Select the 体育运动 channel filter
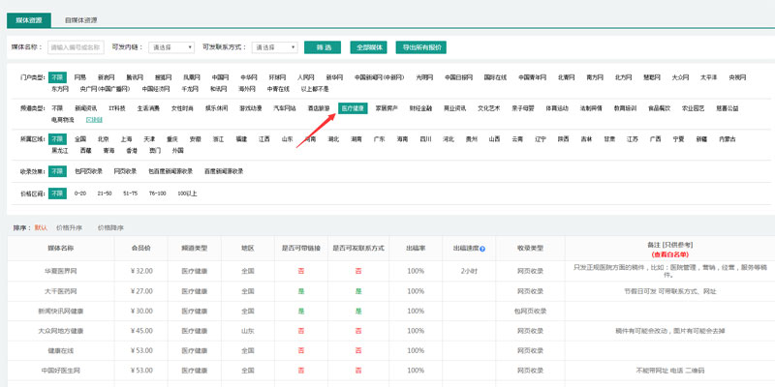 click(x=557, y=108)
